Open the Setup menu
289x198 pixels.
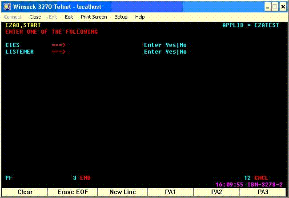(x=121, y=17)
